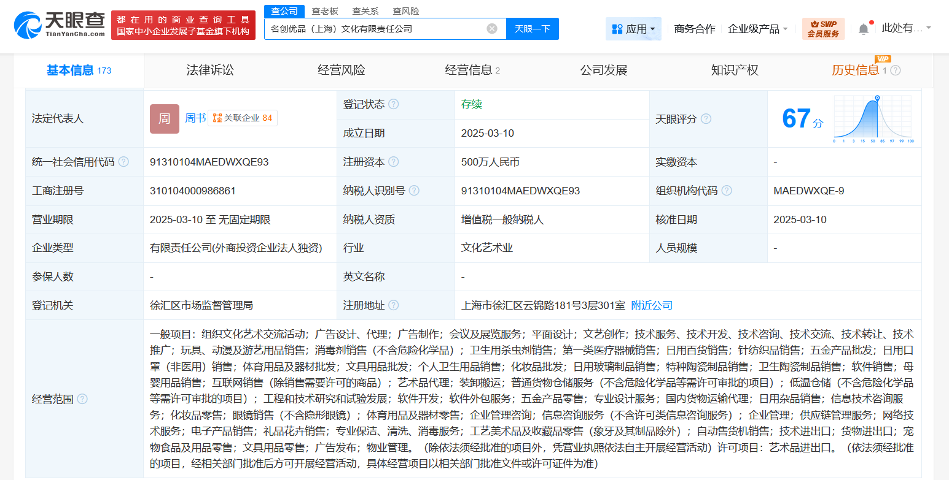The width and height of the screenshot is (949, 480).
Task: Click the SVIP 会员服务 badge
Action: [822, 28]
